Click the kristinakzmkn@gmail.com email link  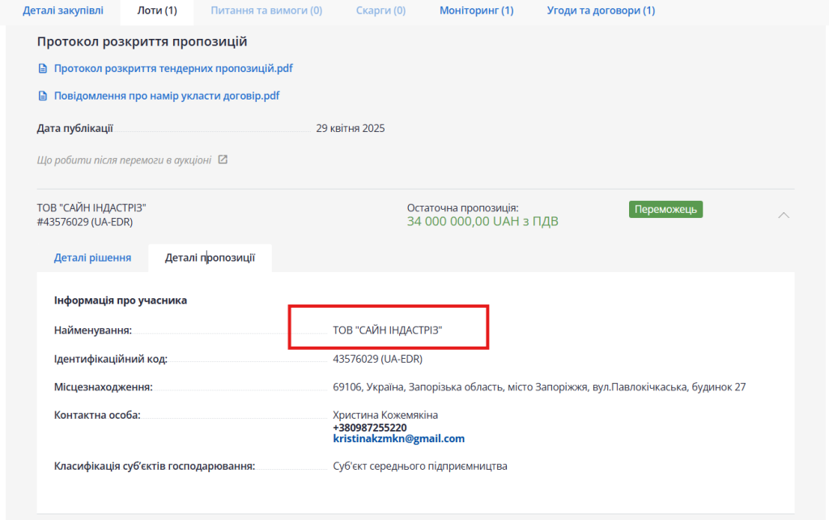pos(398,438)
